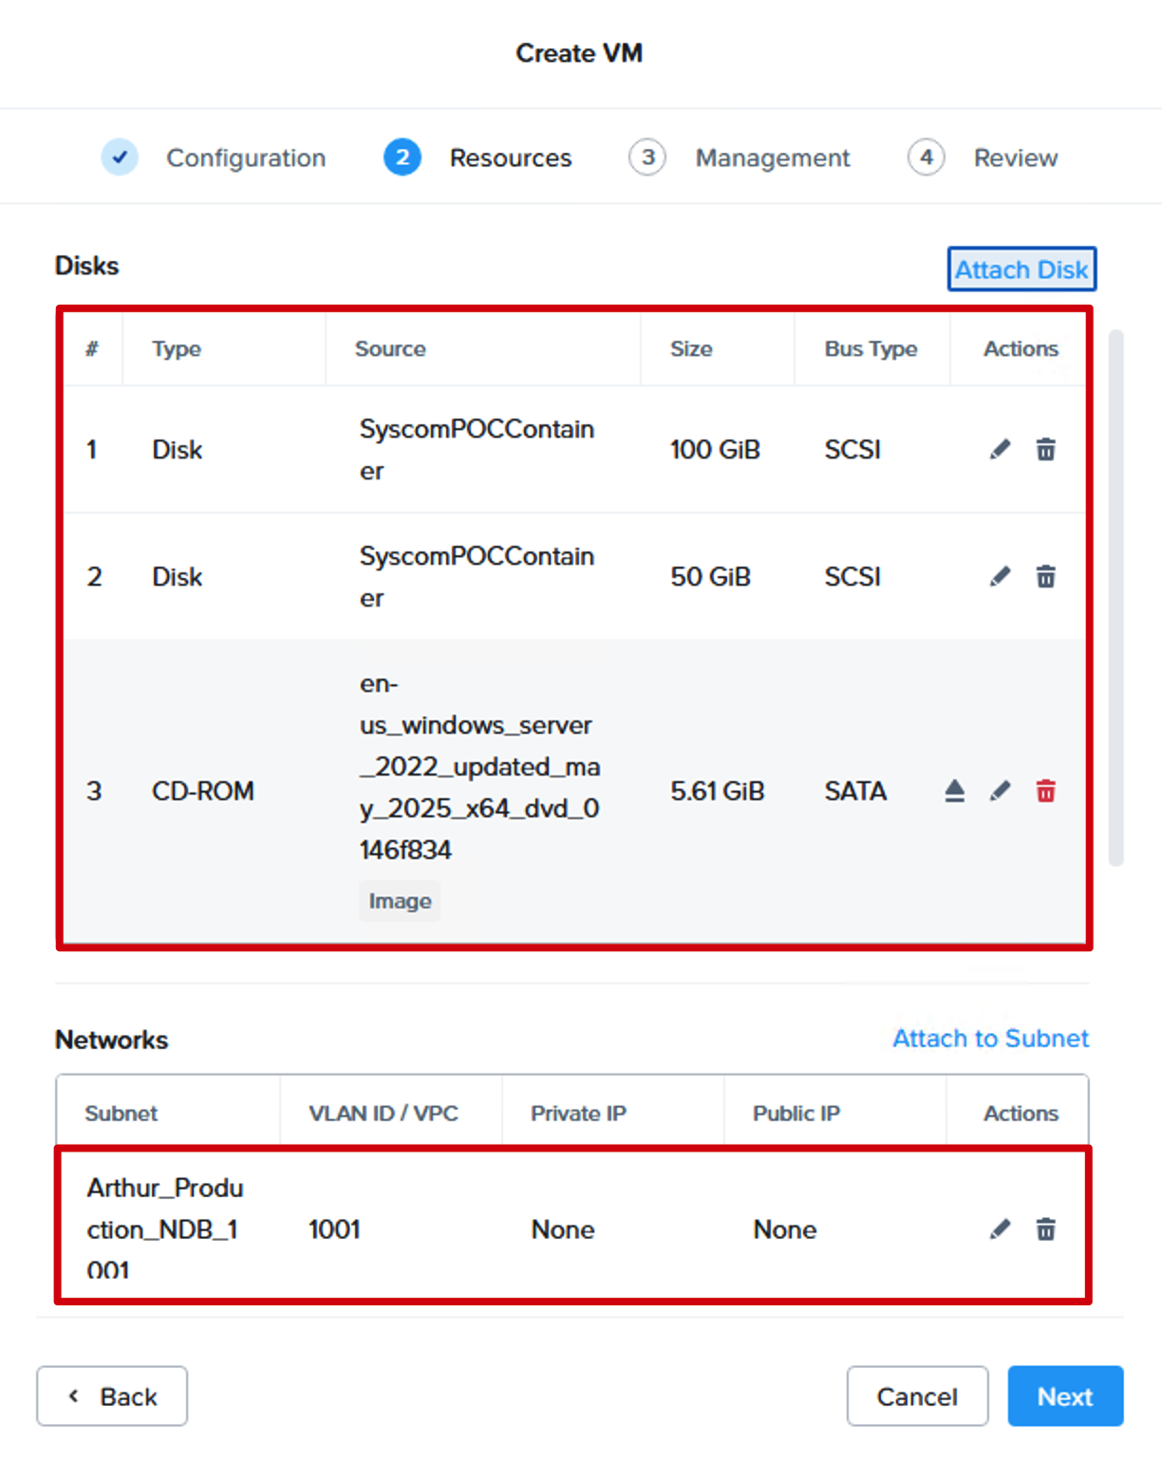Click the disks table scrollbar

1116,598
